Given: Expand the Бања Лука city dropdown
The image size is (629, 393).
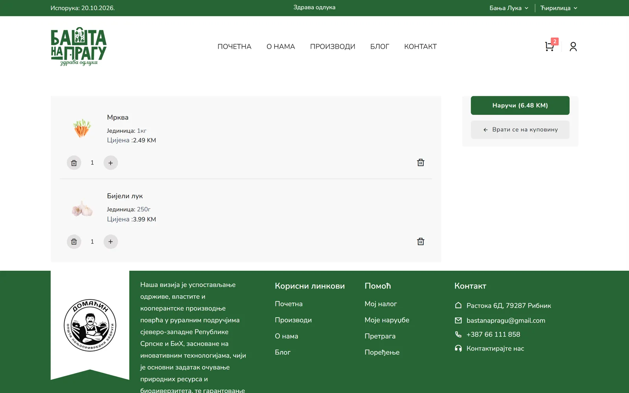Looking at the screenshot, I should click(x=509, y=8).
